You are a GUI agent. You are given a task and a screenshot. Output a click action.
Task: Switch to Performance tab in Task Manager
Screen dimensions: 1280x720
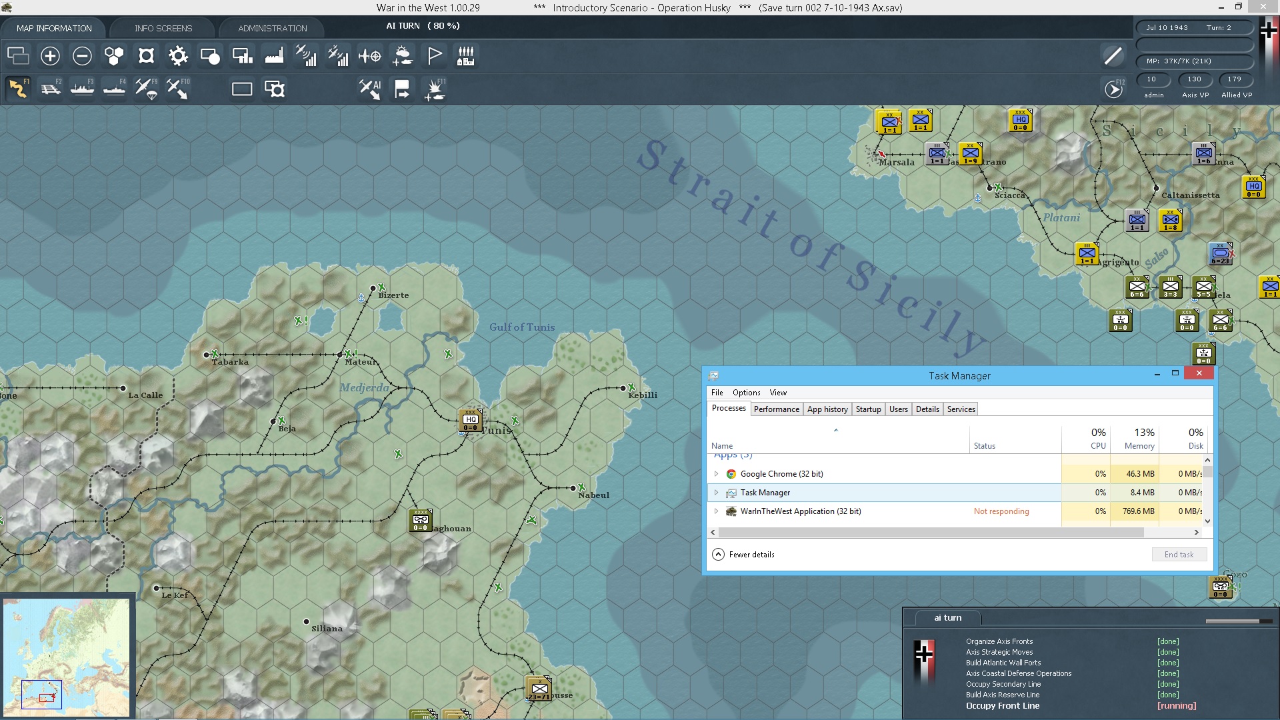coord(777,409)
